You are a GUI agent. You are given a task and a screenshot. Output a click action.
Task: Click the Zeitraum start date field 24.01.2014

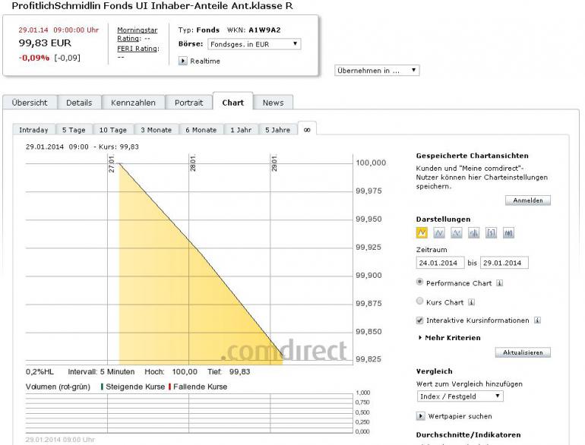tap(440, 263)
